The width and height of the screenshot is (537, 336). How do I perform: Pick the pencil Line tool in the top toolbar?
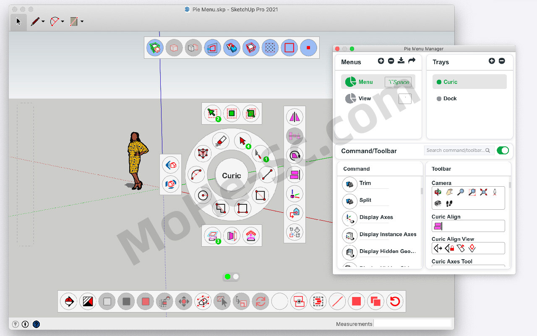click(x=35, y=21)
